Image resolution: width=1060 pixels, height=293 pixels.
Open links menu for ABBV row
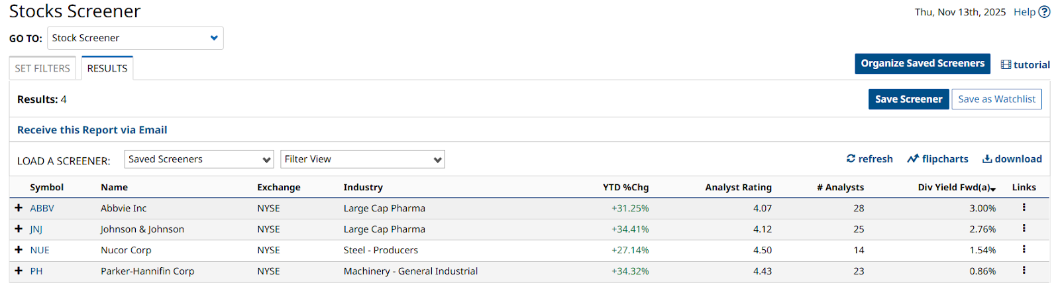point(1024,207)
